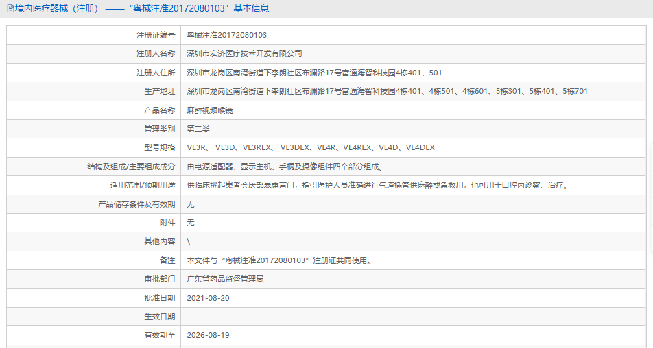Click the 型号规格 label
This screenshot has width=653, height=348.
click(160, 147)
